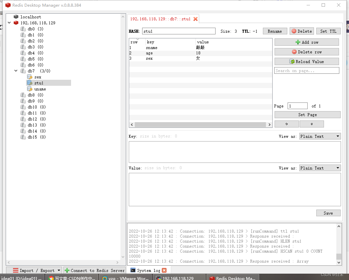349x280 pixels.
Task: Click the db0 database icon
Action: (x=23, y=29)
